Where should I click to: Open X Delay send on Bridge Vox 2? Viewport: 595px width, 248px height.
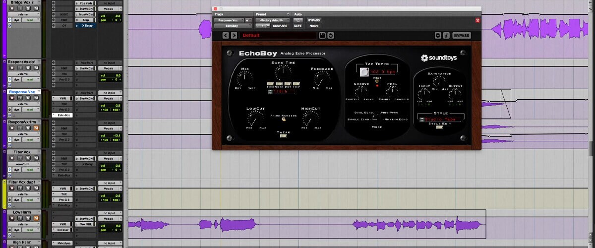click(86, 26)
